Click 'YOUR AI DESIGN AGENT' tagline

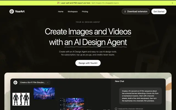coord(88,22)
